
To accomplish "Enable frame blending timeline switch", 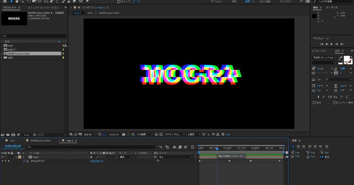I will [180, 147].
